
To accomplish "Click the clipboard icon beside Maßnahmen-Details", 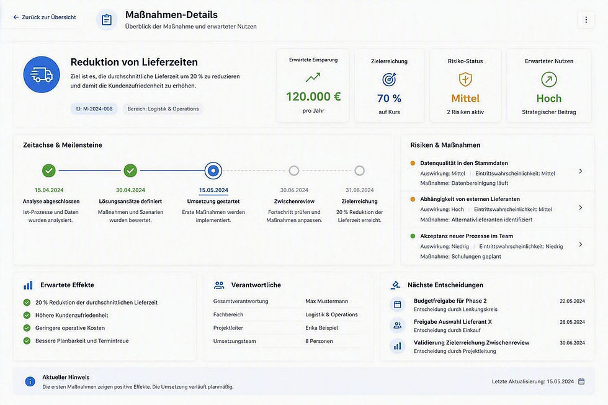I will coord(107,20).
